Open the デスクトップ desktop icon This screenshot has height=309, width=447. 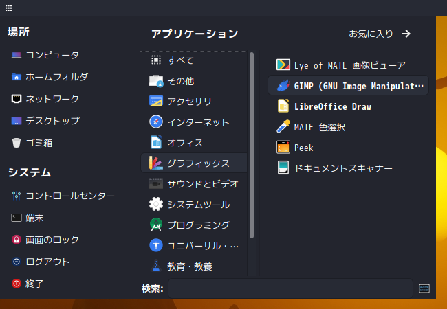[17, 121]
